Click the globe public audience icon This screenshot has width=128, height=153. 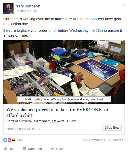point(35,11)
